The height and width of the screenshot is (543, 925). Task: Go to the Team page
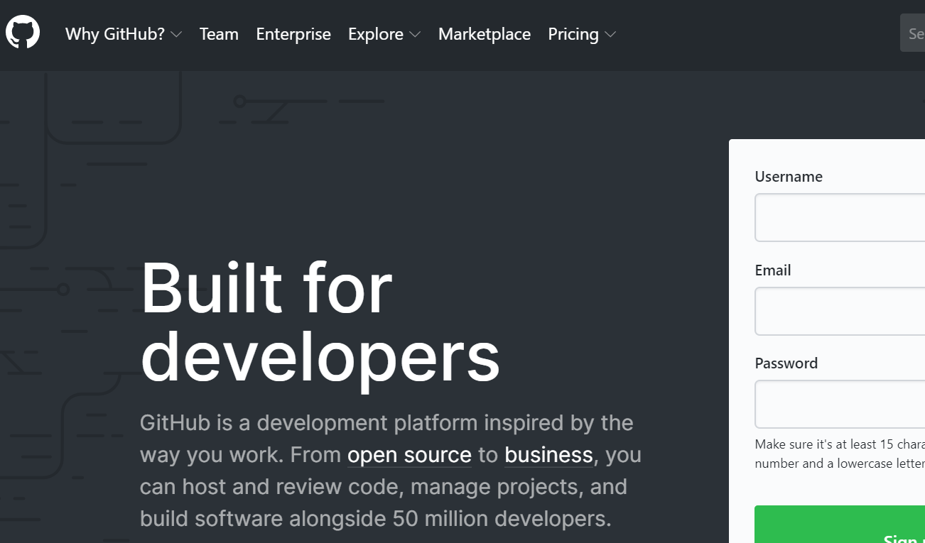click(219, 34)
